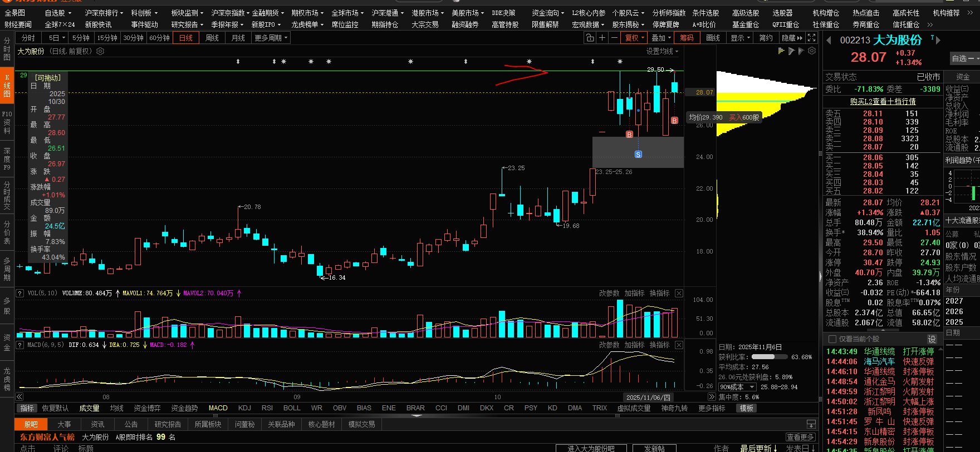Open F10 资料 in sidebar

(7, 122)
